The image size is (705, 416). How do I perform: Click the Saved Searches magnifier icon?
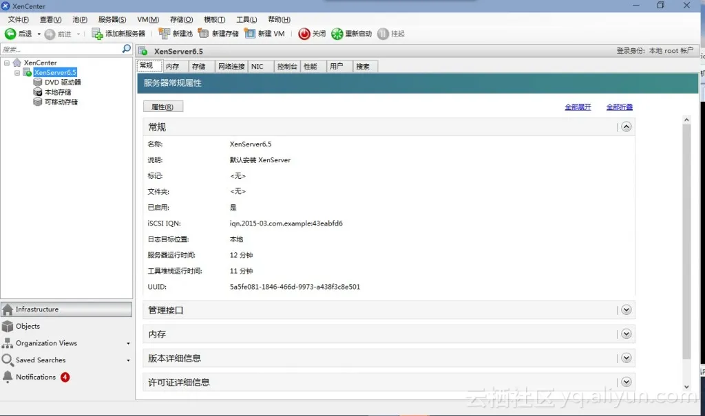point(8,360)
